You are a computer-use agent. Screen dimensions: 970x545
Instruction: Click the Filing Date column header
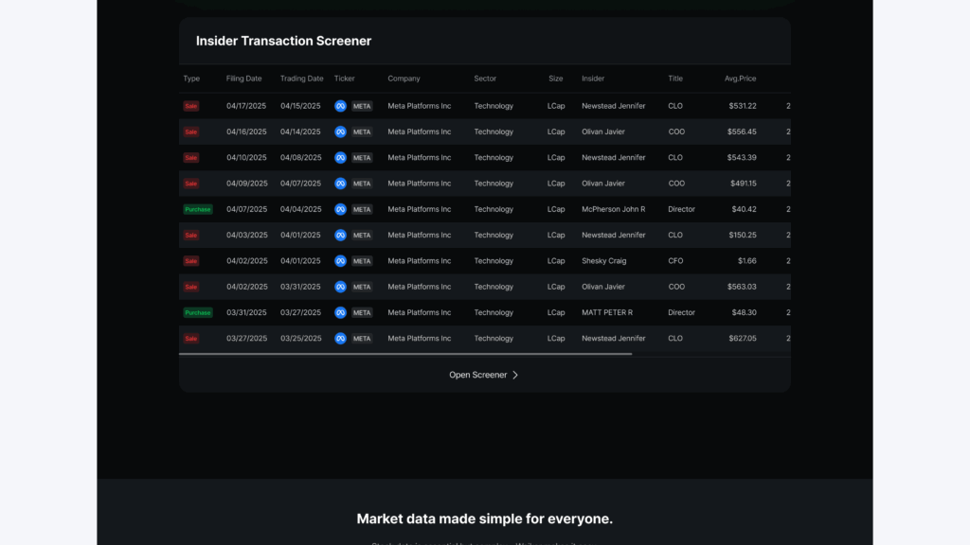[243, 79]
